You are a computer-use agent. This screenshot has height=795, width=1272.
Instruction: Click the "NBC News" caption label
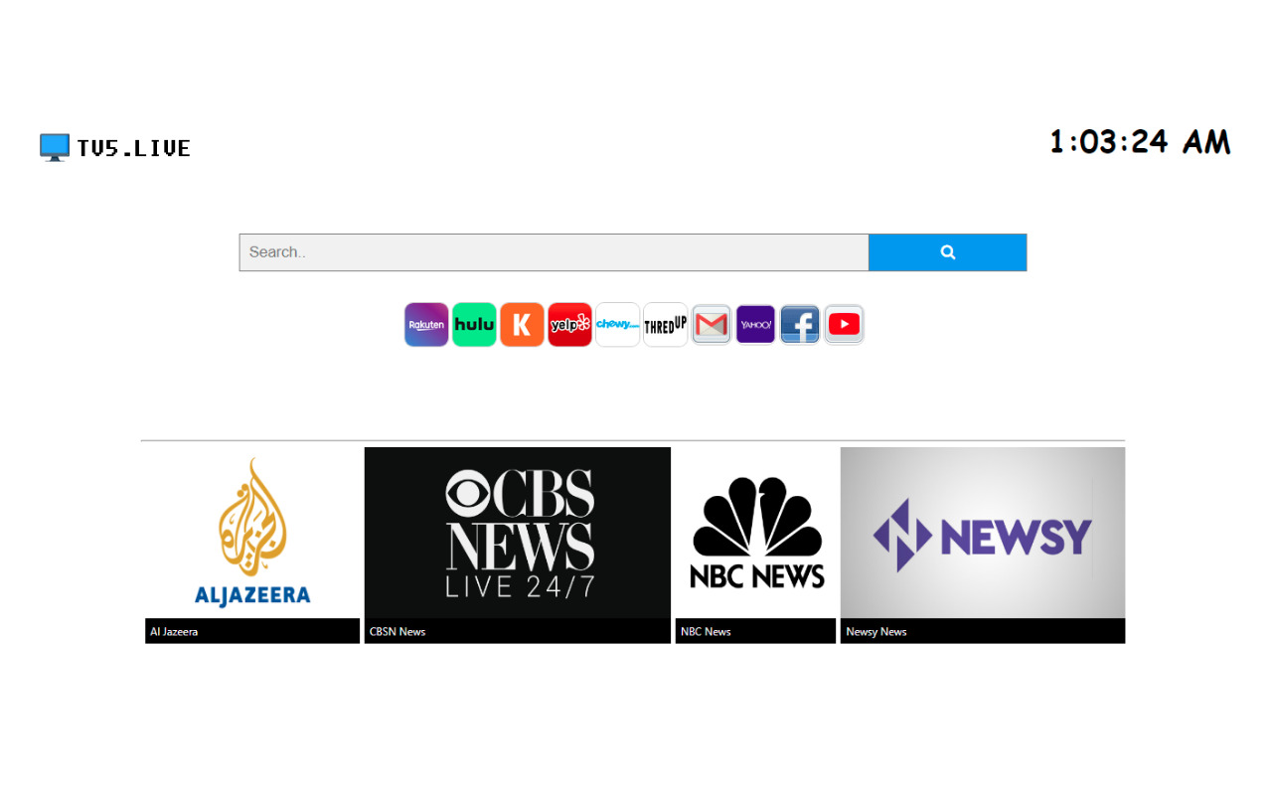click(706, 632)
